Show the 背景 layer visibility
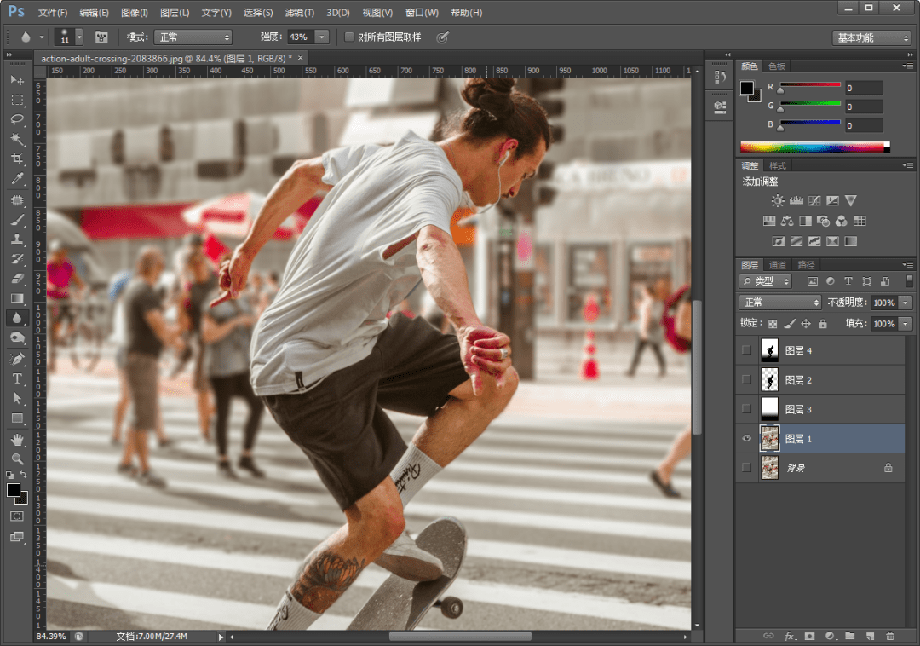The width and height of the screenshot is (920, 646). [747, 467]
